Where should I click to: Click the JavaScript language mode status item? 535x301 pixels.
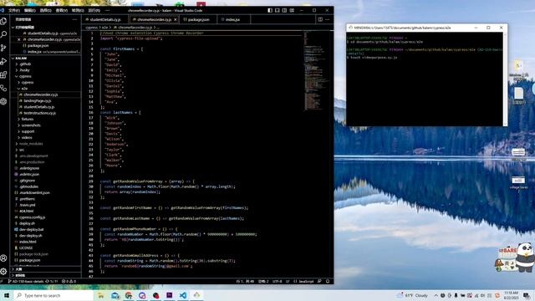[303, 282]
